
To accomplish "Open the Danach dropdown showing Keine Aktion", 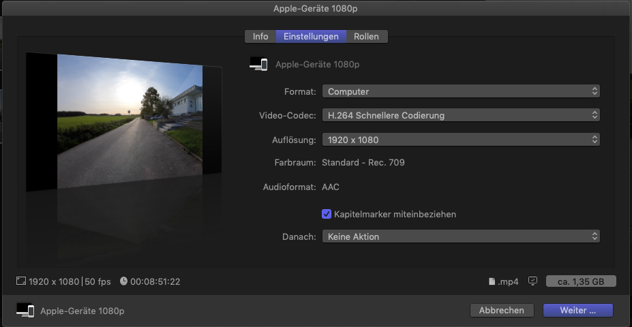I will (x=461, y=236).
